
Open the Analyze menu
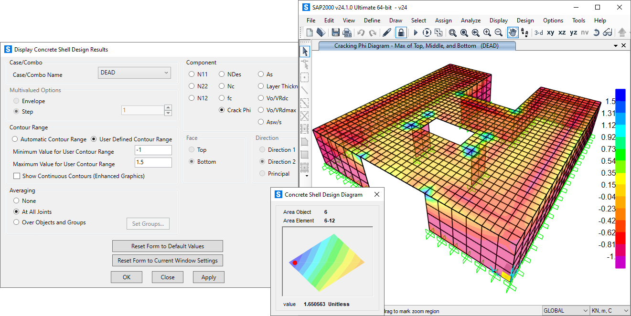click(x=471, y=21)
